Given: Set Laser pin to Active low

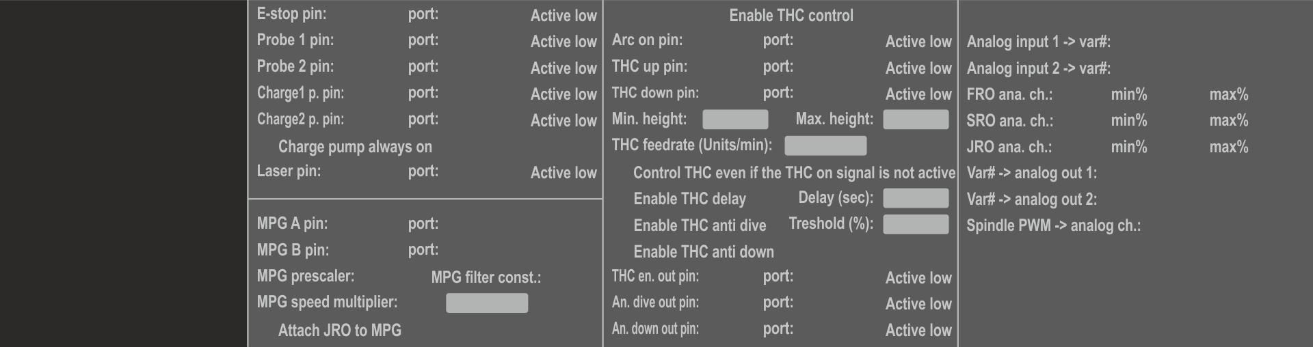Looking at the screenshot, I should coord(563,173).
